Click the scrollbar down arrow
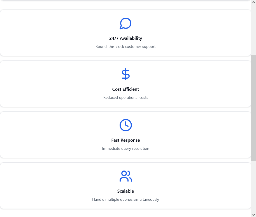The width and height of the screenshot is (256, 217). pos(253,215)
